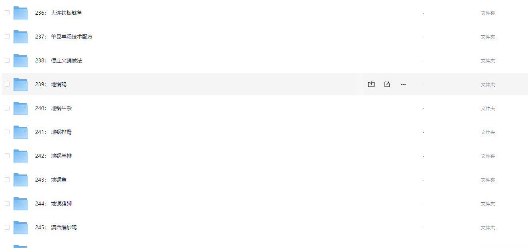Click the 文件夹 type label in the 德庄火锅做法 row
This screenshot has width=528, height=248.
[x=488, y=60]
